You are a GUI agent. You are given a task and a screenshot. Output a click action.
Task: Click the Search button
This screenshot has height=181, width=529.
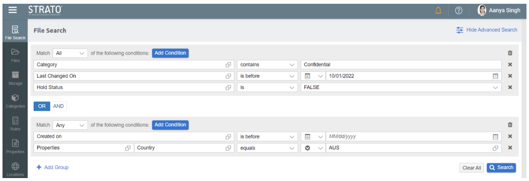pos(501,168)
